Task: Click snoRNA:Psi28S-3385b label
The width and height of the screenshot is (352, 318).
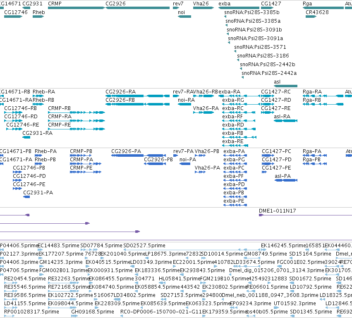Action: [251, 12]
